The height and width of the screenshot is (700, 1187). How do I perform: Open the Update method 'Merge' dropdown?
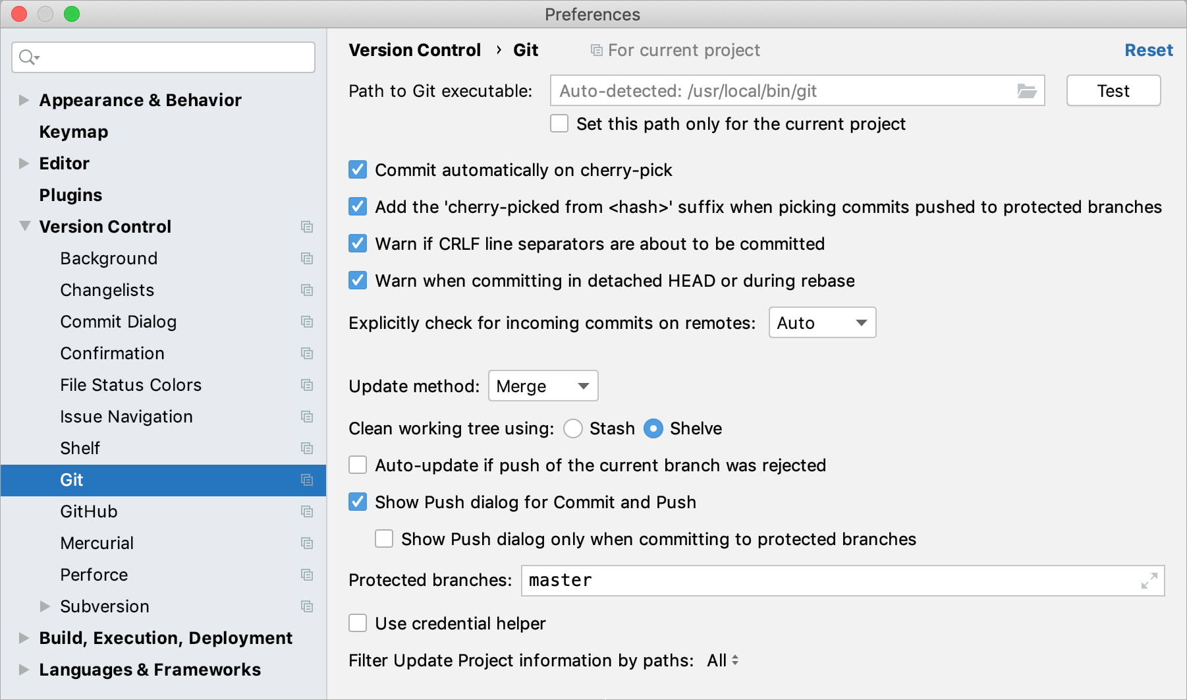[543, 386]
